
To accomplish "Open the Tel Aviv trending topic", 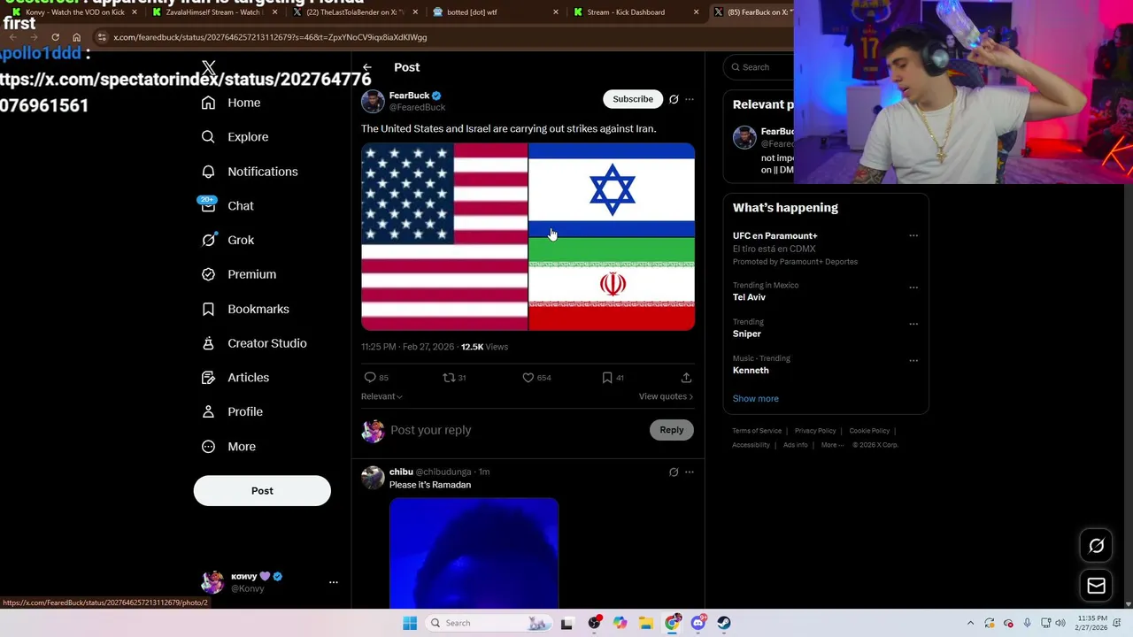I will coord(749,297).
